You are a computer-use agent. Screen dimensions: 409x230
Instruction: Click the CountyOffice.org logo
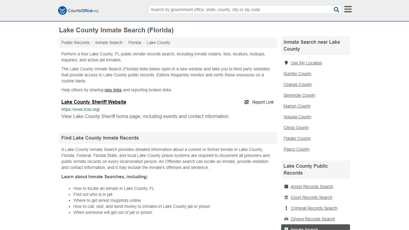pos(78,10)
